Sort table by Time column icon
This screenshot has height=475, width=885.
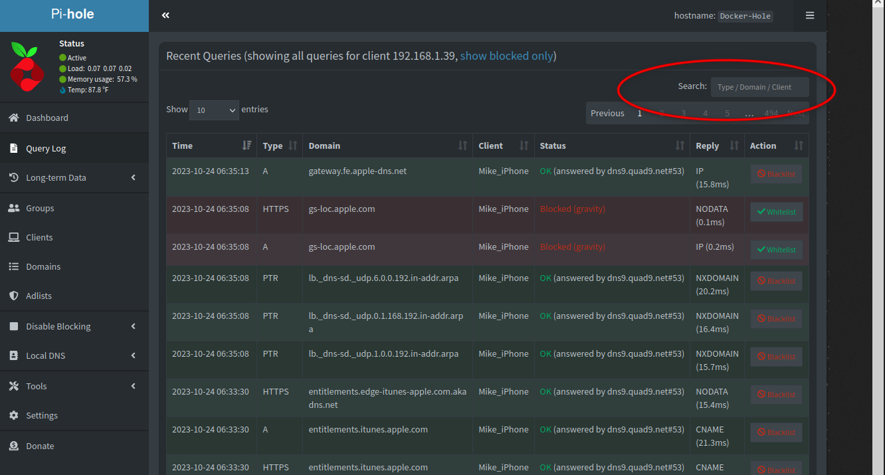(x=246, y=145)
